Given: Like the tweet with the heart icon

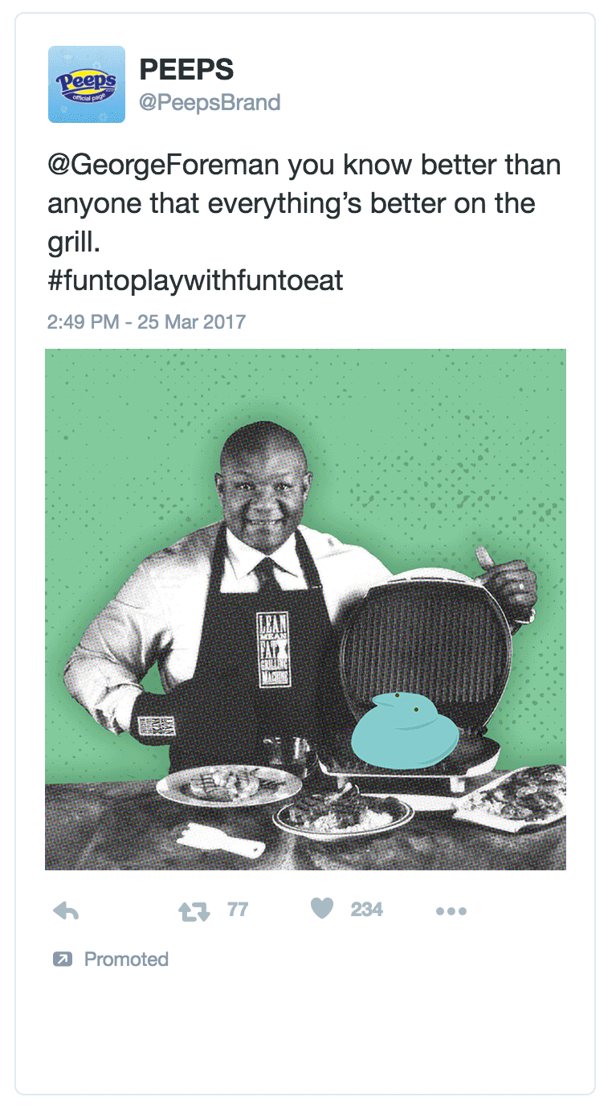Looking at the screenshot, I should (321, 909).
